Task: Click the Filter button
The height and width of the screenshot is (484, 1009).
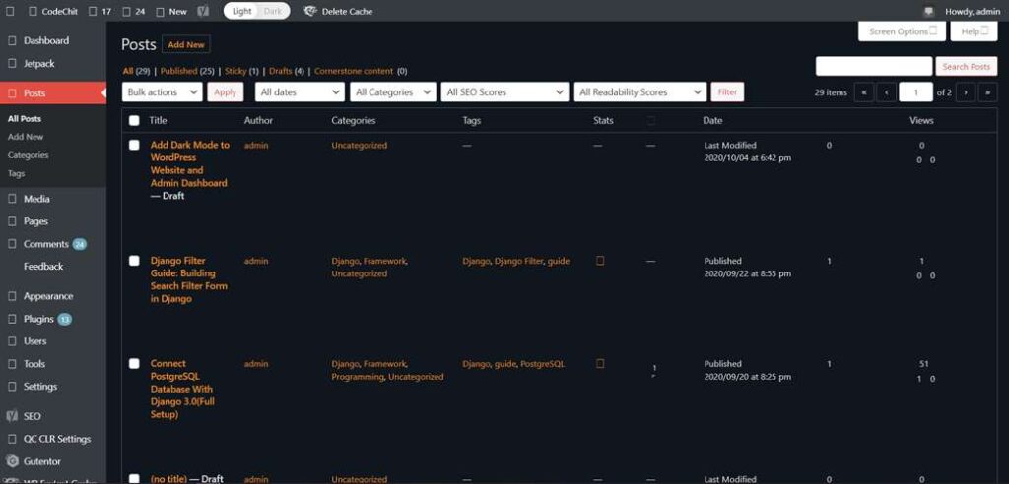Action: coord(727,92)
